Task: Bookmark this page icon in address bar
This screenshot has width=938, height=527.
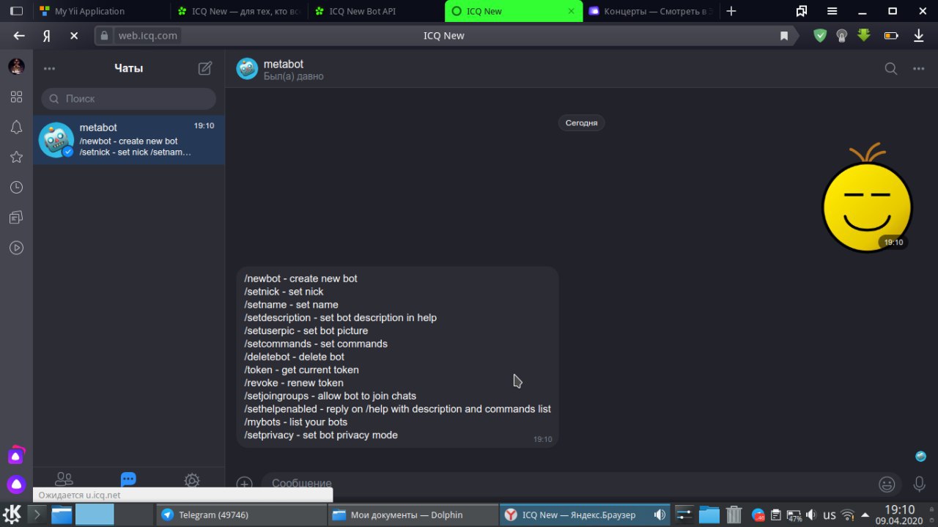Action: click(784, 36)
